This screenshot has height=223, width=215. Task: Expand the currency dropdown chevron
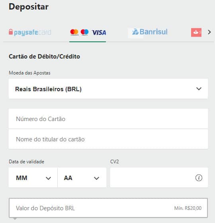point(199,89)
